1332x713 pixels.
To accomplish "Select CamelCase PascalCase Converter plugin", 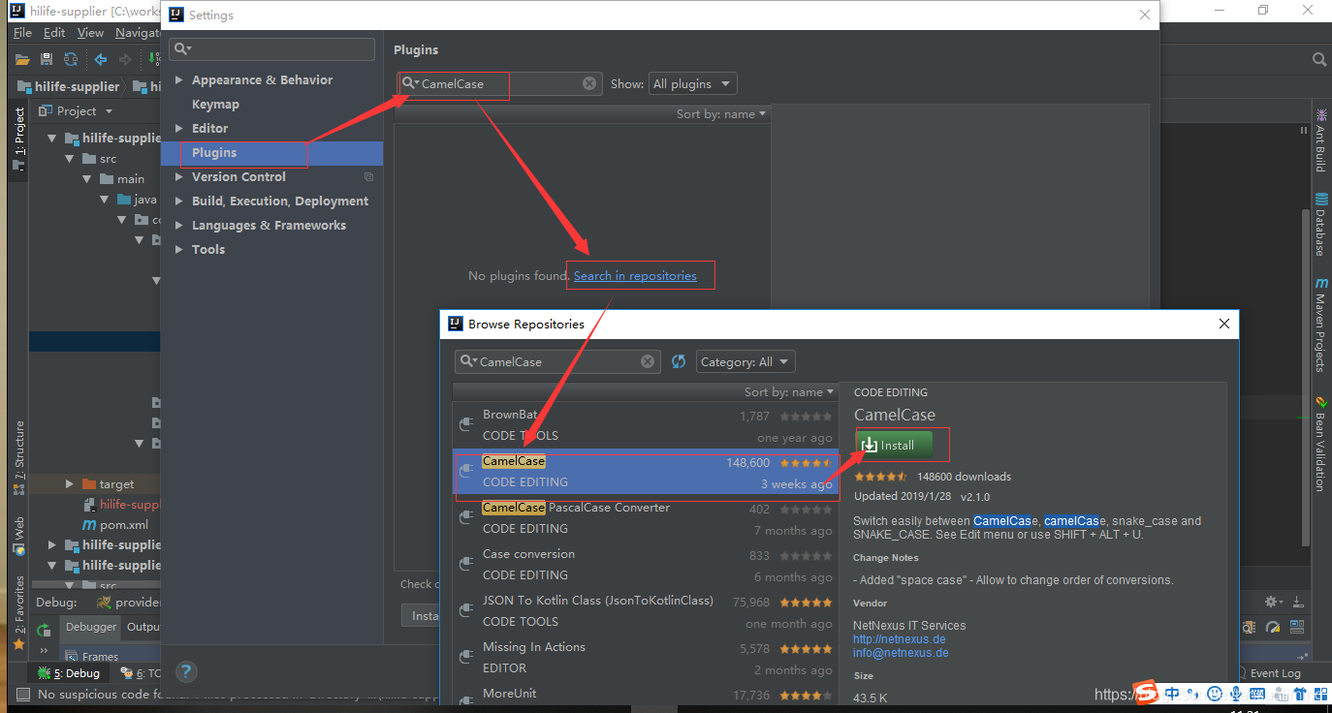I will 646,518.
